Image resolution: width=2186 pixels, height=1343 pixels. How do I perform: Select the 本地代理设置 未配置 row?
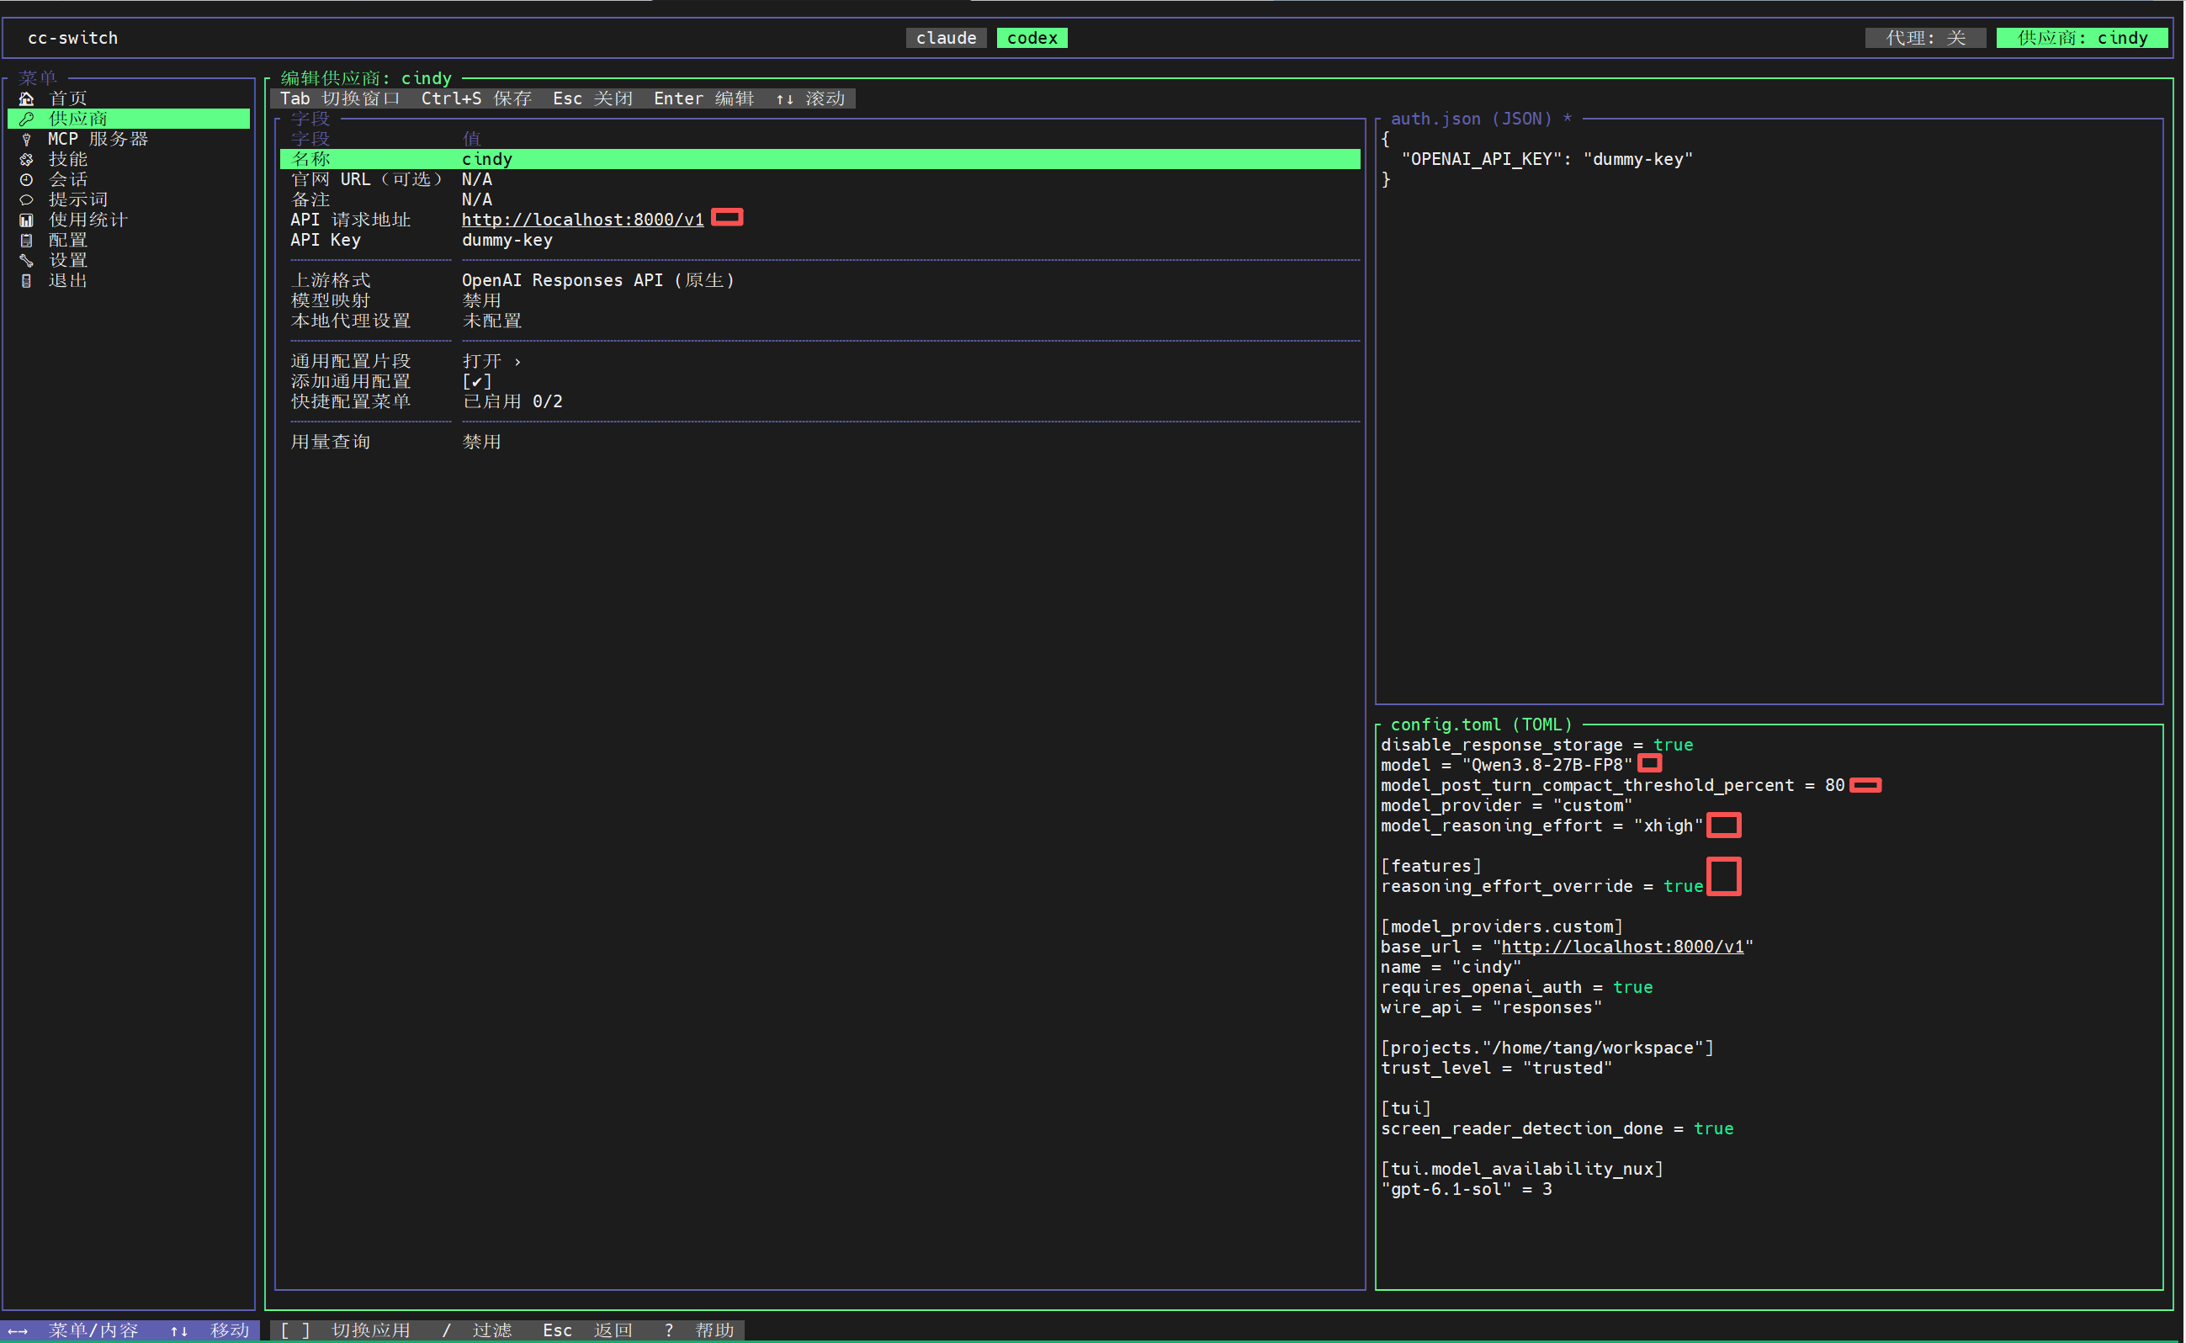coord(820,321)
